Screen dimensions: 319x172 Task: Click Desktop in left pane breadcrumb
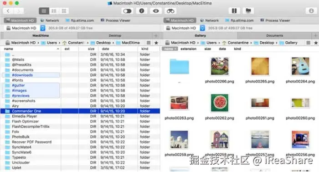[x=101, y=43]
